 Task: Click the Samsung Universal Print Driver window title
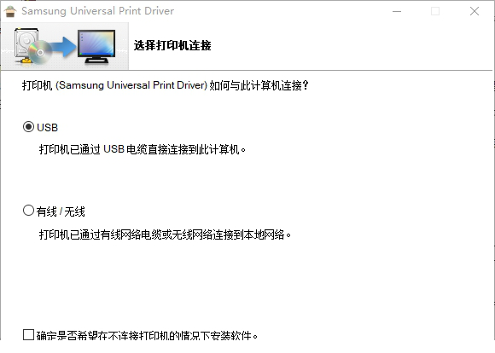[x=97, y=11]
